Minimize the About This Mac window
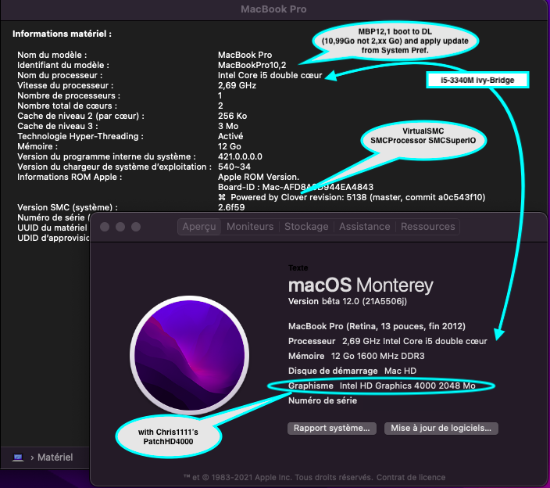The width and height of the screenshot is (550, 488). click(x=120, y=227)
